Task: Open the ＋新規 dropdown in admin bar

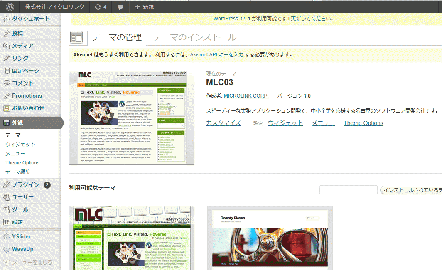Action: (x=144, y=7)
